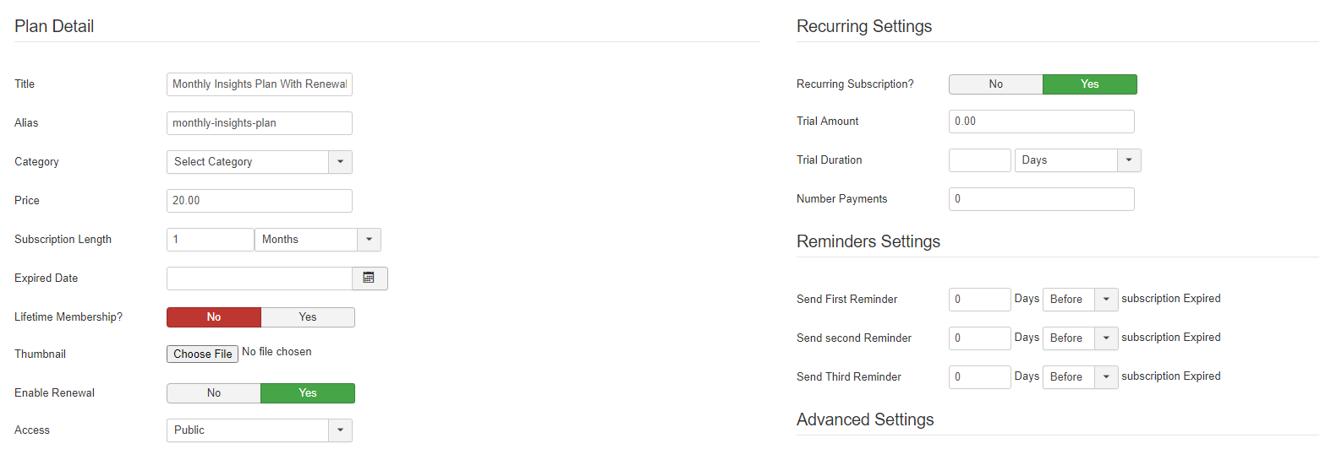
Task: Open the Access Public dropdown
Action: click(x=260, y=430)
